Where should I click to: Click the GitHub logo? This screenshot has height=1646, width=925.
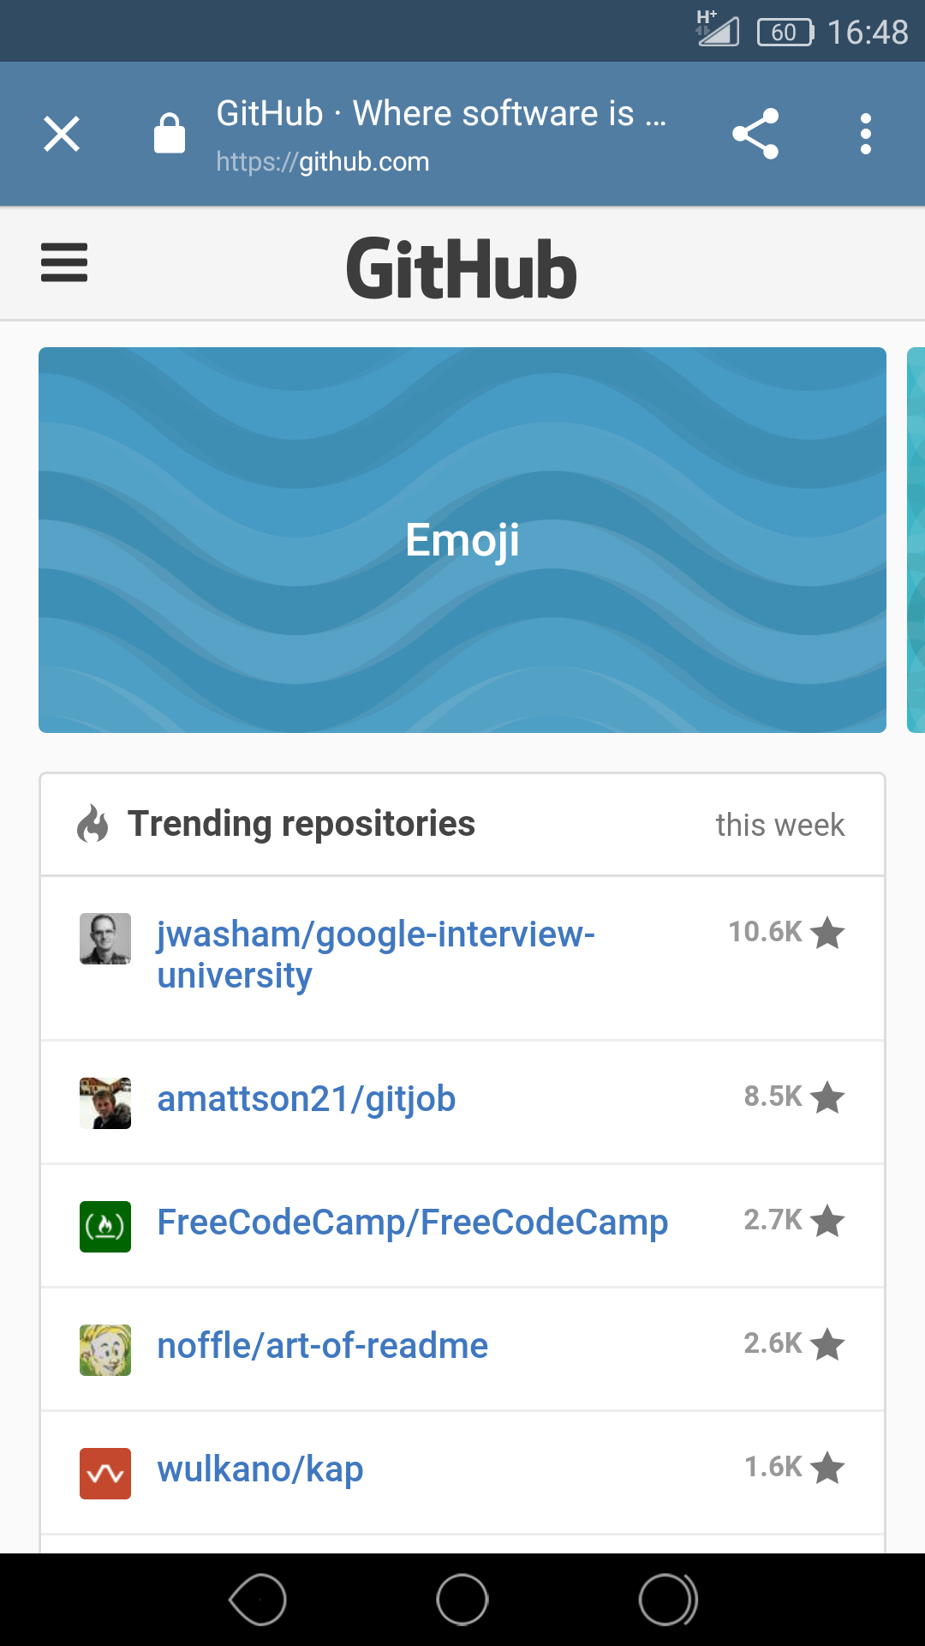(462, 269)
